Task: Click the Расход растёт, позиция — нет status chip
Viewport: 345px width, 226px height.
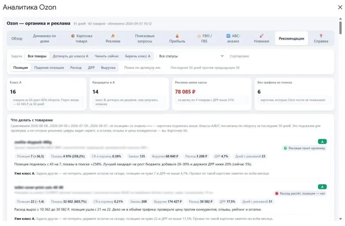Action: click(x=300, y=193)
